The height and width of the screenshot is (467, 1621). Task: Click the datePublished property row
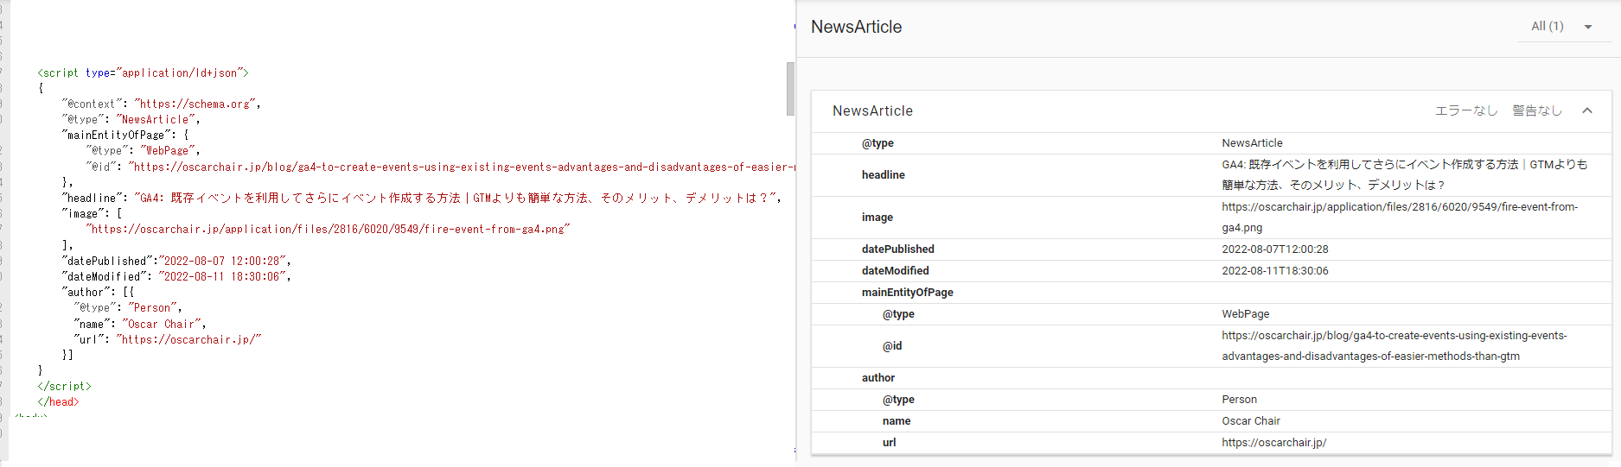[897, 249]
